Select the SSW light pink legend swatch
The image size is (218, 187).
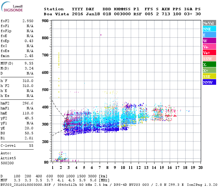(209, 59)
